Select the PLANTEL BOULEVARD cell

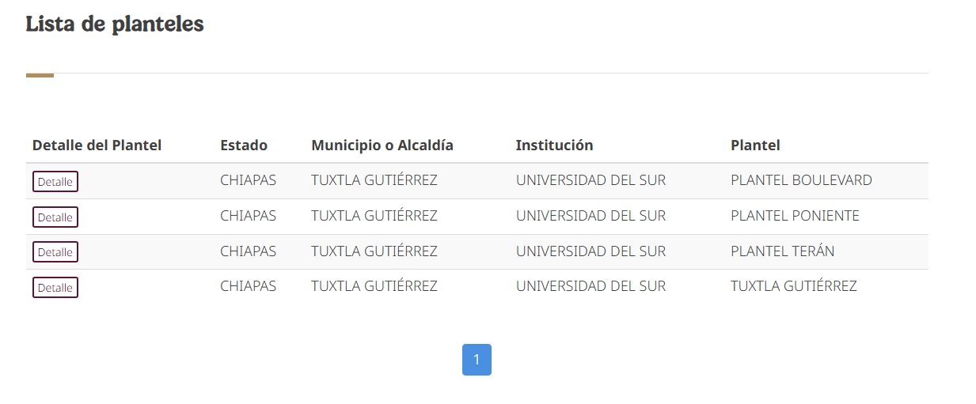(801, 180)
